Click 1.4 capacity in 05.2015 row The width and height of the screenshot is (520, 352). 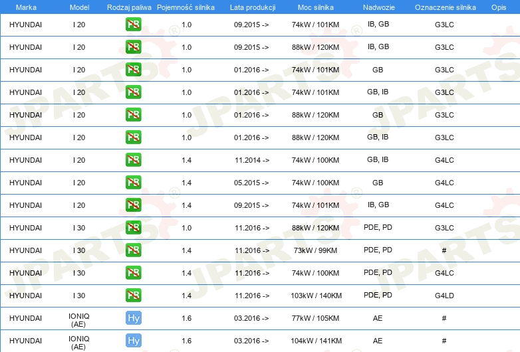point(187,183)
